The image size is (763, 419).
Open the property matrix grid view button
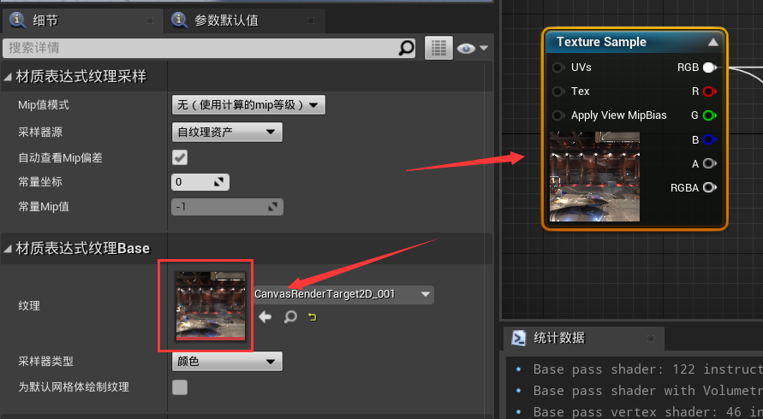pos(438,48)
